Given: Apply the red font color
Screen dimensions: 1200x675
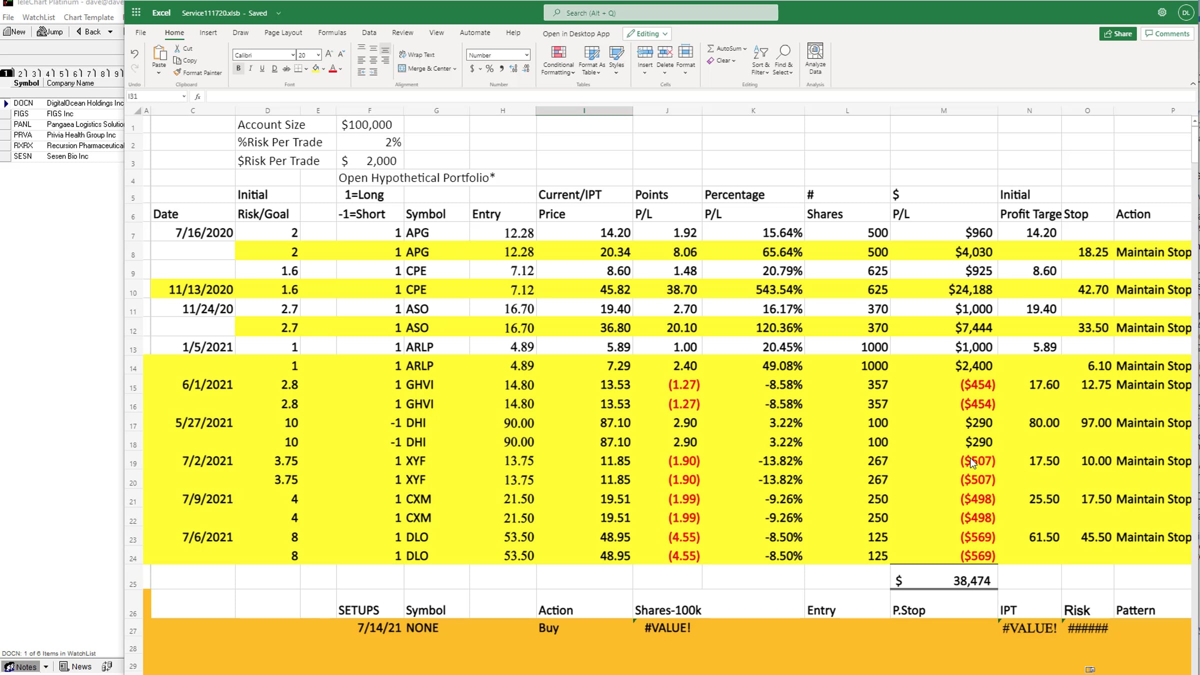Looking at the screenshot, I should tap(332, 68).
